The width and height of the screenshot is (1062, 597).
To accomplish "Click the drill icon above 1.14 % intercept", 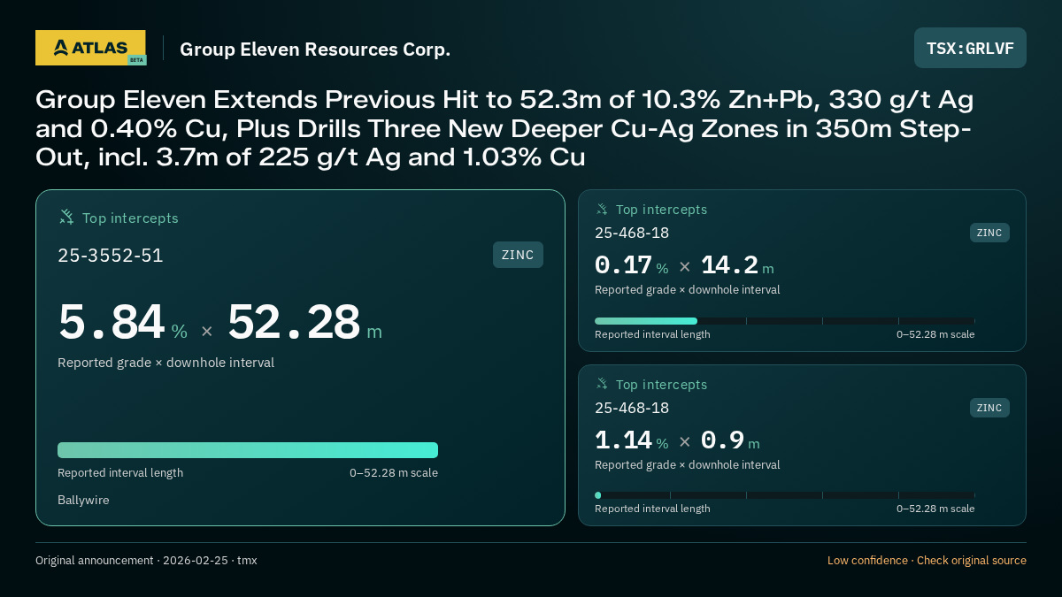I will point(602,384).
